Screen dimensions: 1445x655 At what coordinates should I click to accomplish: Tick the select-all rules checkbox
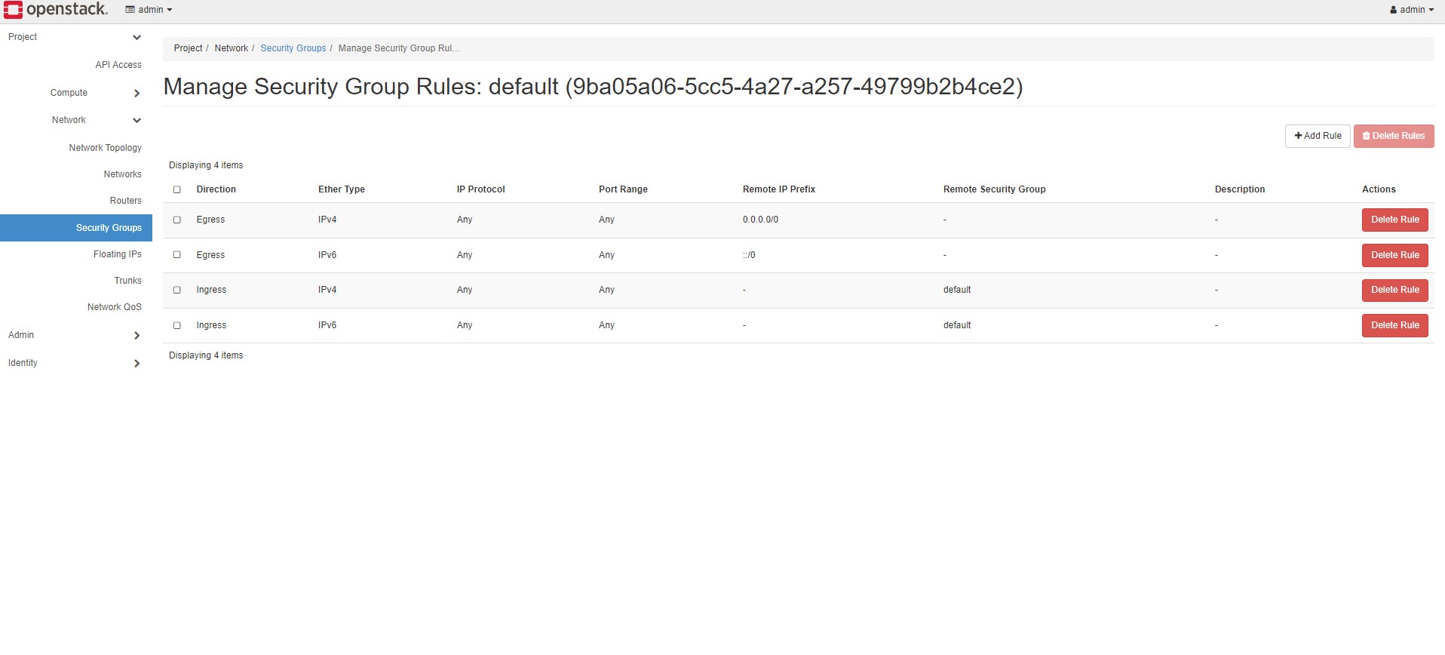[x=177, y=189]
